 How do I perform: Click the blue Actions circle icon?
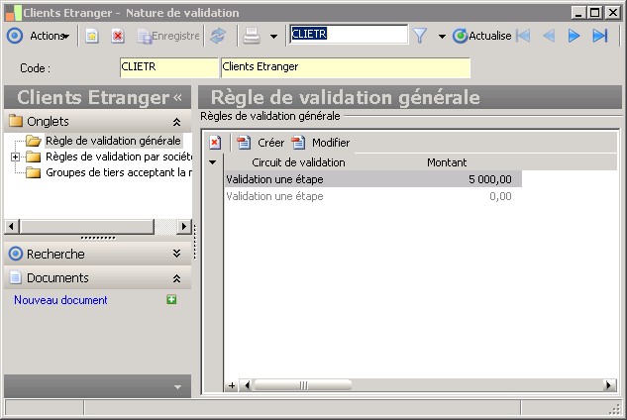click(15, 36)
